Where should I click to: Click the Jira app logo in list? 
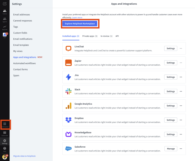(68, 77)
